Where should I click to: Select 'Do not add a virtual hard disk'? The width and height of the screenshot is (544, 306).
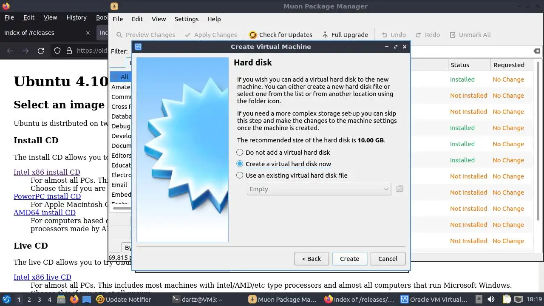point(283,152)
